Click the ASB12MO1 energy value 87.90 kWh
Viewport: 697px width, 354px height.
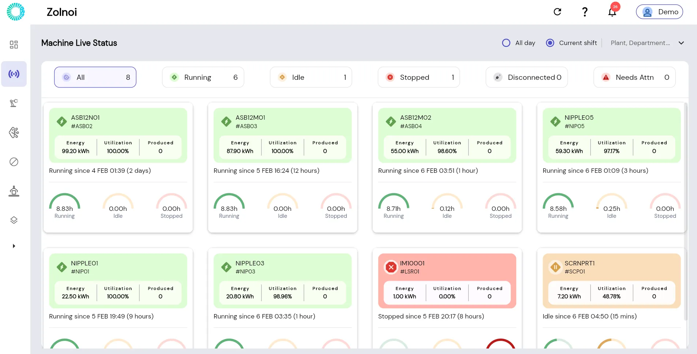[240, 151]
